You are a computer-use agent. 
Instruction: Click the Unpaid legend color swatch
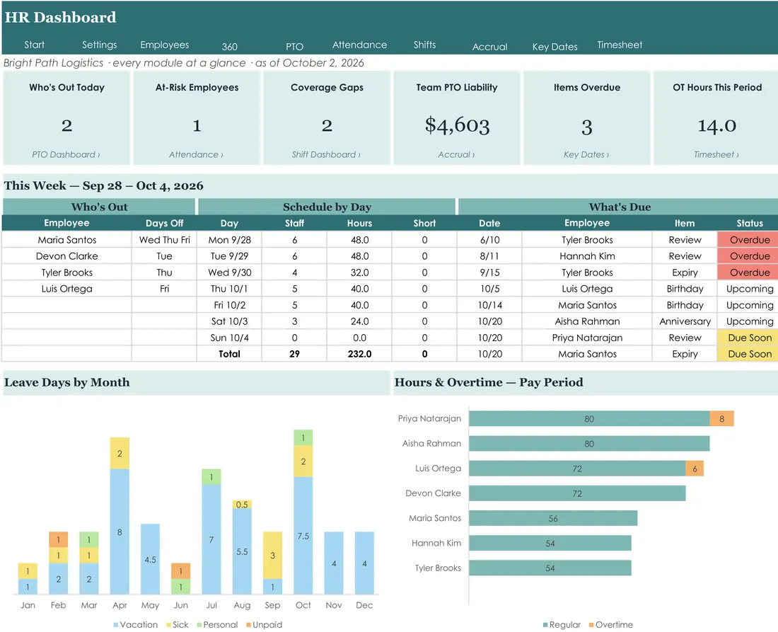pyautogui.click(x=248, y=624)
